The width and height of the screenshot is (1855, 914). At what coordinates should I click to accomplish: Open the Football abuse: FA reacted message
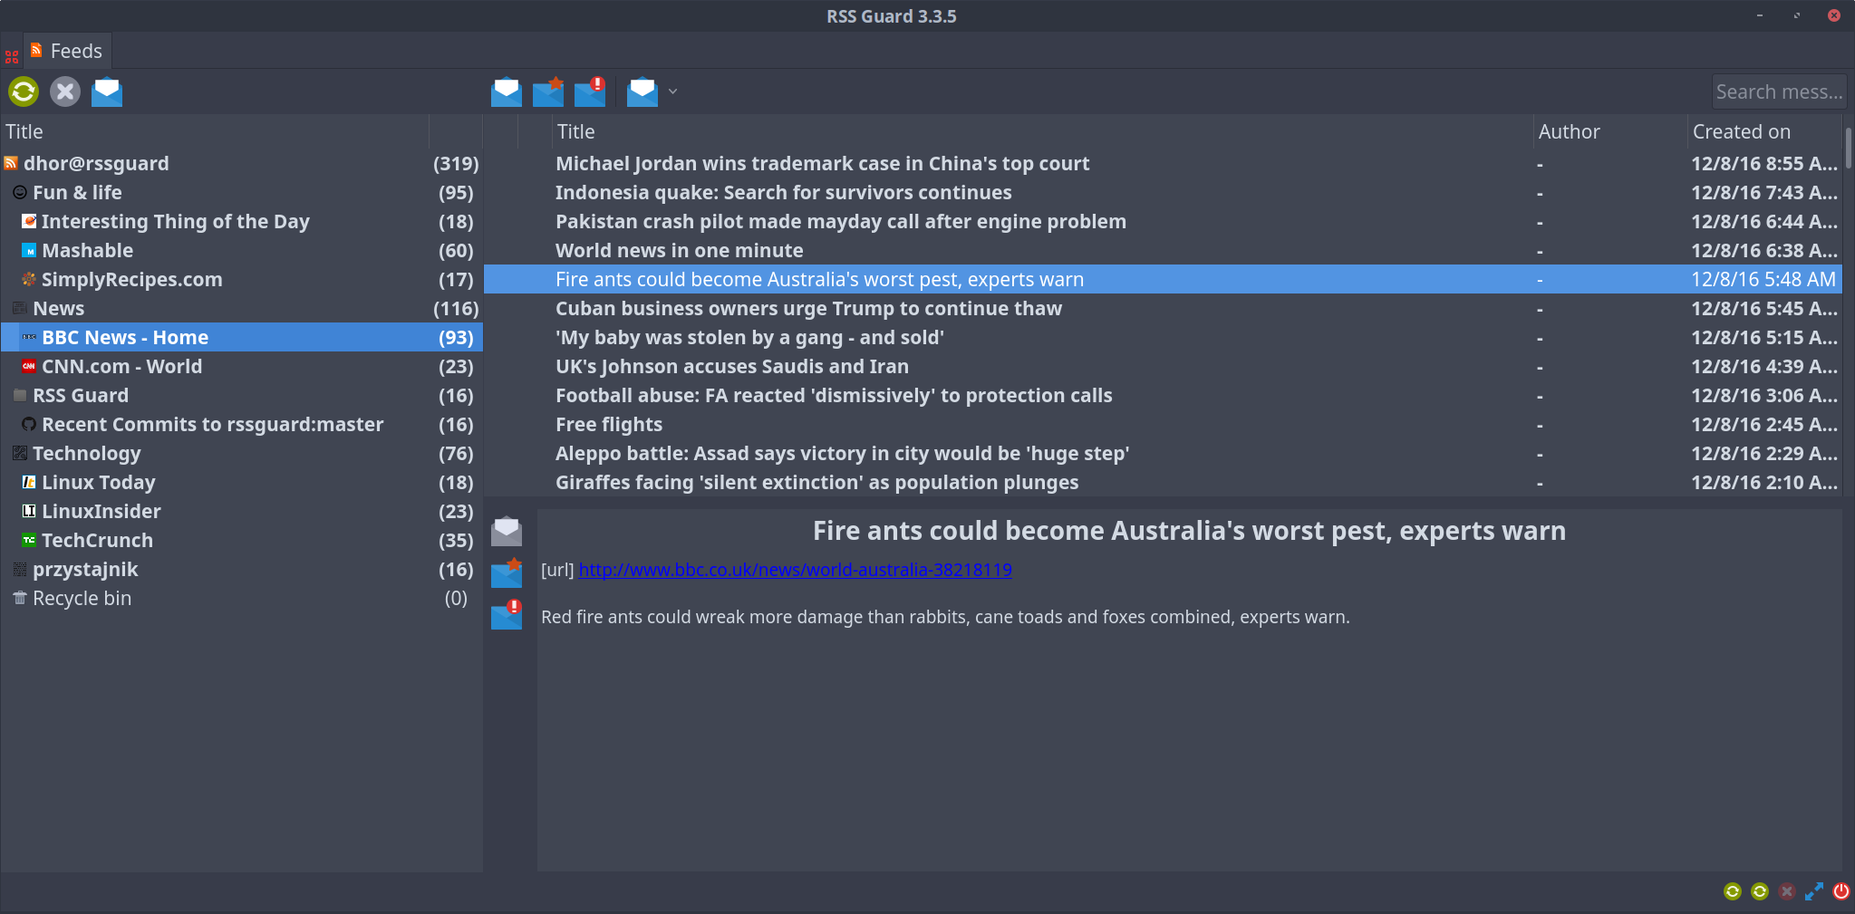[1163, 395]
